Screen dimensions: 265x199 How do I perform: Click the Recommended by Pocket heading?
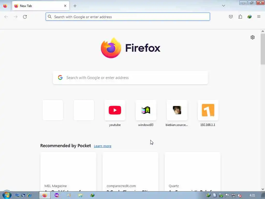(x=65, y=146)
